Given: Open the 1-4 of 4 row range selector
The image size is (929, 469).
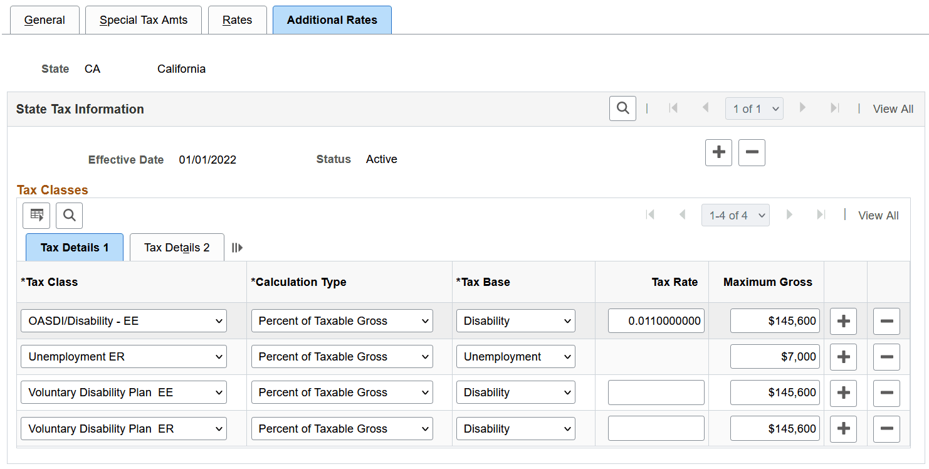Looking at the screenshot, I should tap(735, 215).
